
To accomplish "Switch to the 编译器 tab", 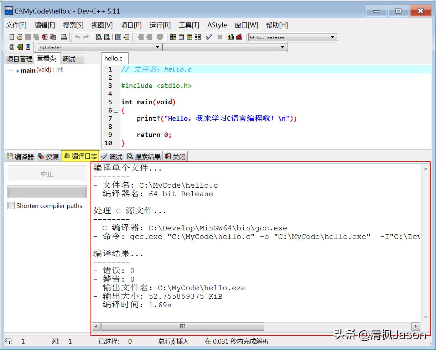I will [x=20, y=156].
